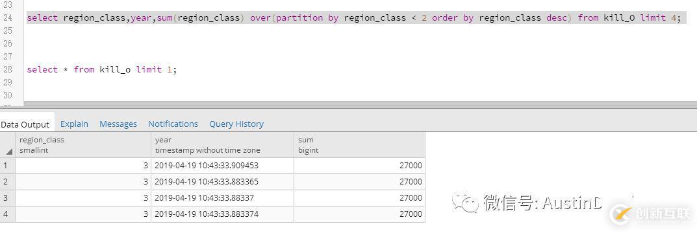Click the region_class column header
The image size is (697, 233).
[83, 145]
